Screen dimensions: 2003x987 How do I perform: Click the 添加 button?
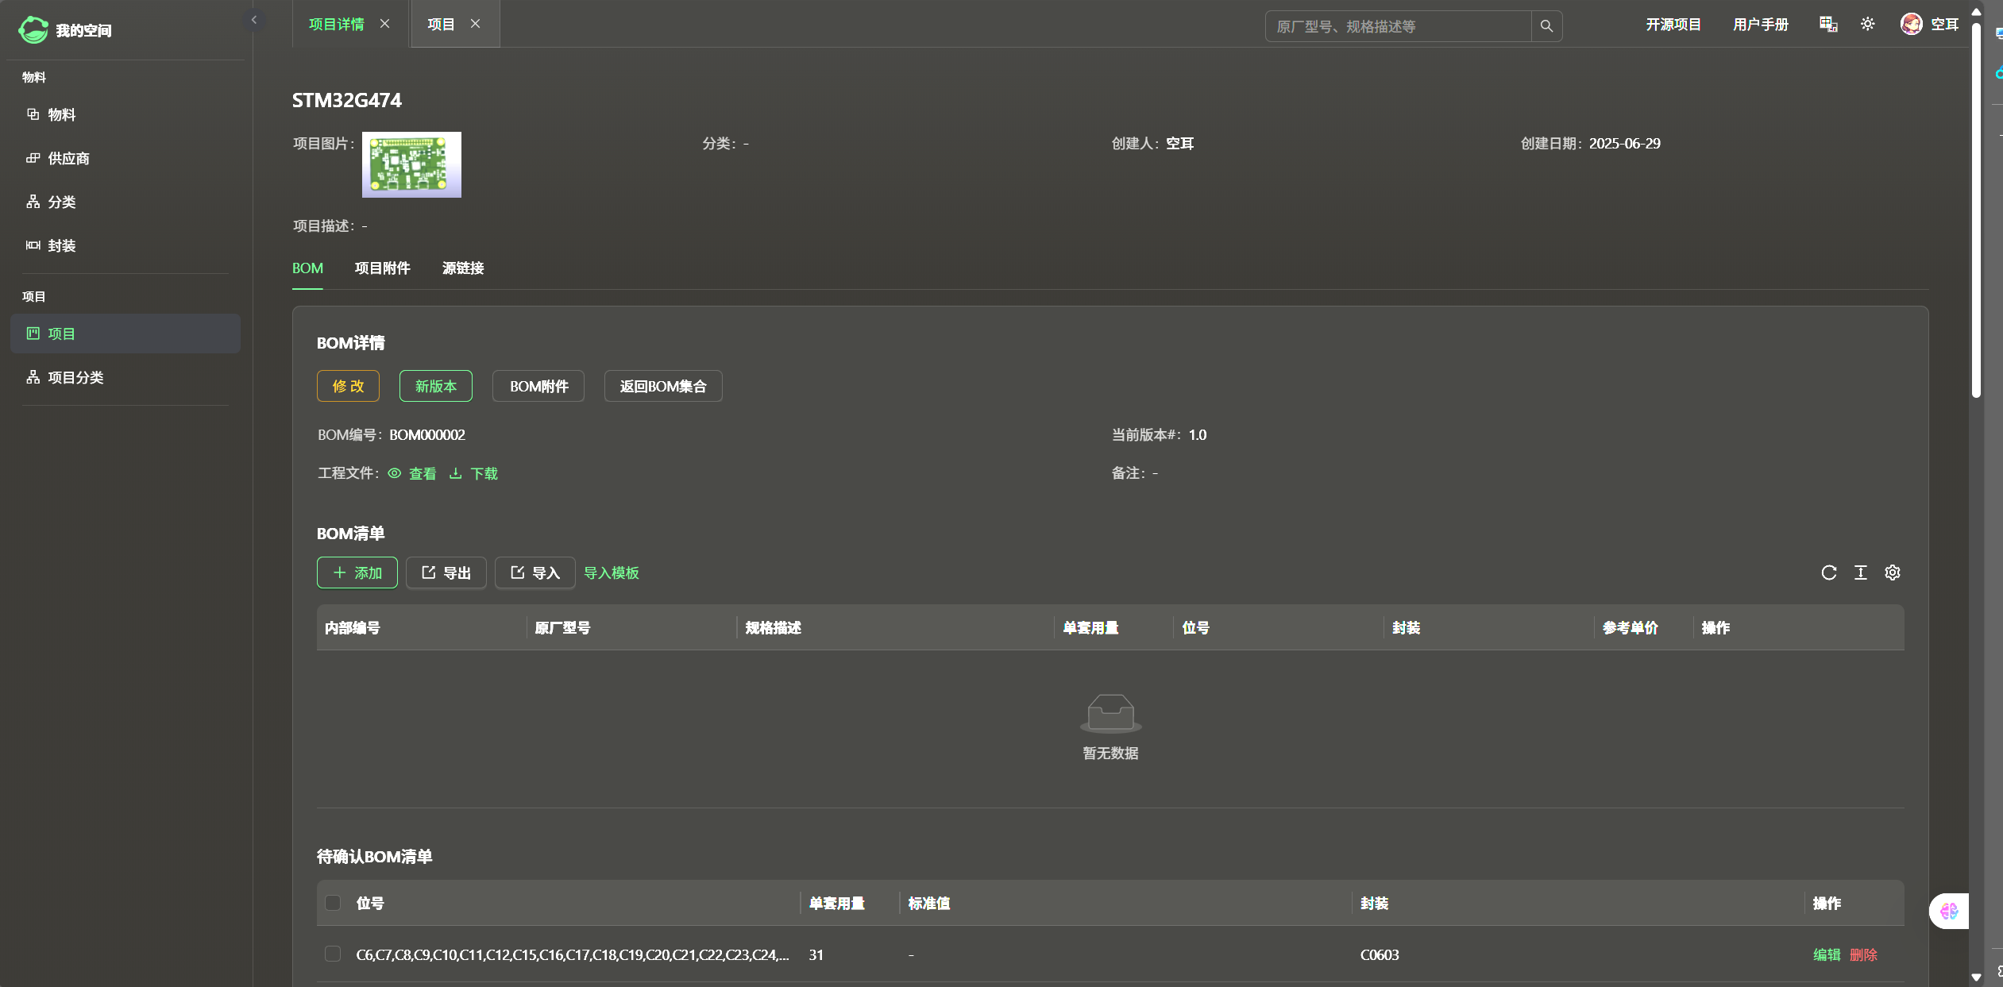(x=357, y=573)
